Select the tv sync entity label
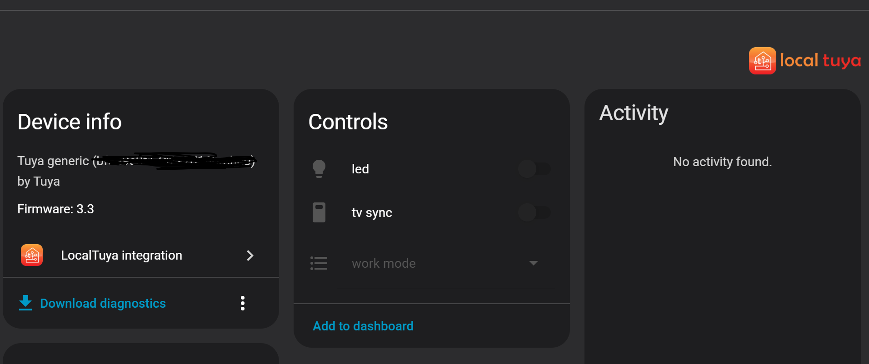The image size is (869, 364). [x=371, y=213]
